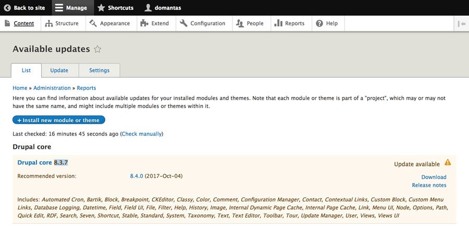The height and width of the screenshot is (228, 469).
Task: Add Available updates page to shortcuts star
Action: pos(97,49)
